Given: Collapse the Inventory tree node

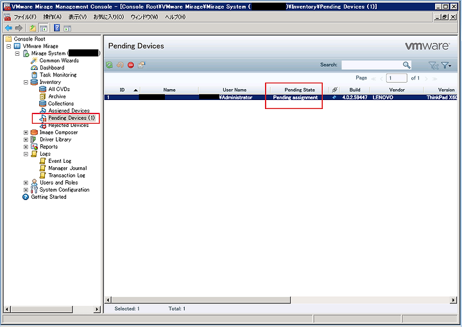Looking at the screenshot, I should point(26,82).
